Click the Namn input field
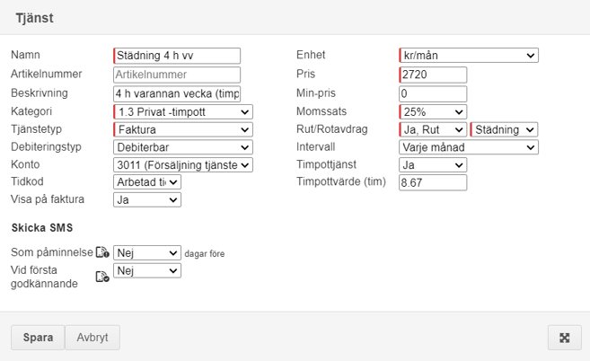The width and height of the screenshot is (590, 361). coord(177,56)
